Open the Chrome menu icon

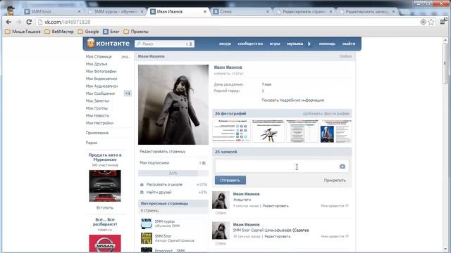443,22
